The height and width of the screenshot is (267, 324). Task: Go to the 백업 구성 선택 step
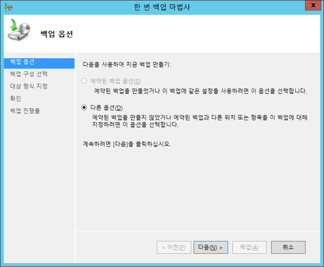[29, 74]
